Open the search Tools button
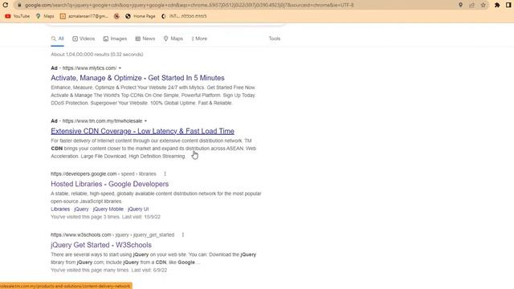 pos(275,39)
